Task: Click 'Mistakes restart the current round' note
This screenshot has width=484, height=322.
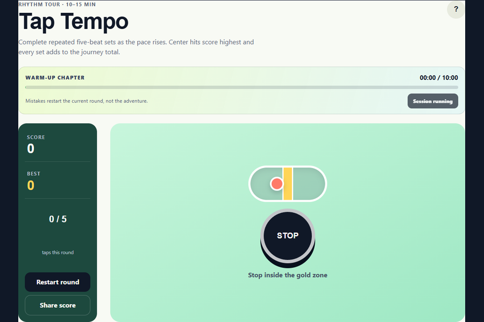Action: 87,101
